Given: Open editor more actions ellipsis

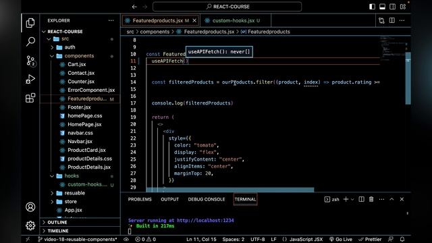Looking at the screenshot, I should point(402,20).
